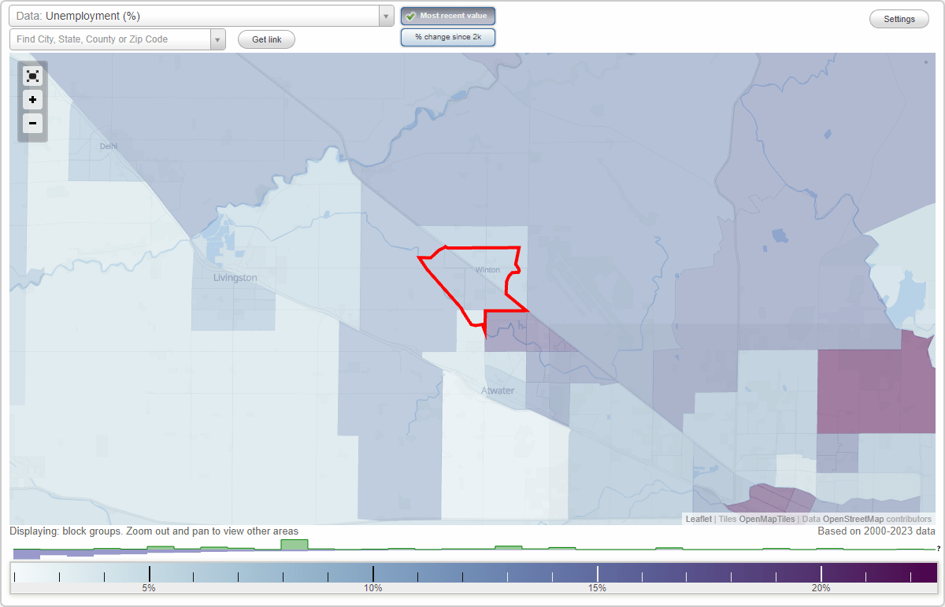The image size is (945, 607).
Task: Zoom out with the minus button
Action: click(x=32, y=123)
